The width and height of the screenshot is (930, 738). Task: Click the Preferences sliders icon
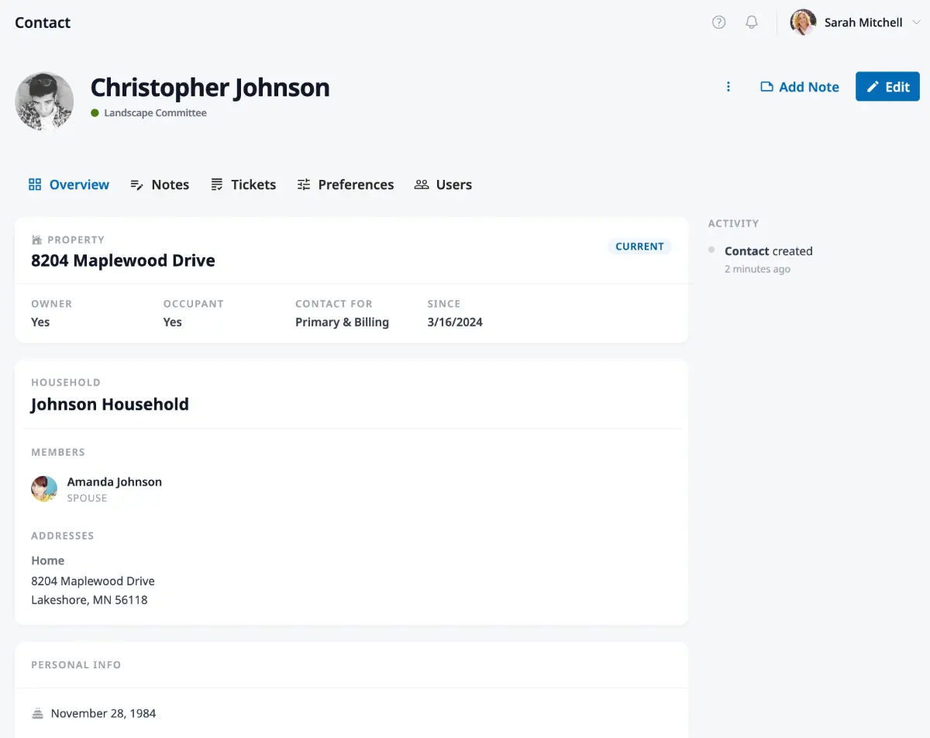(303, 184)
